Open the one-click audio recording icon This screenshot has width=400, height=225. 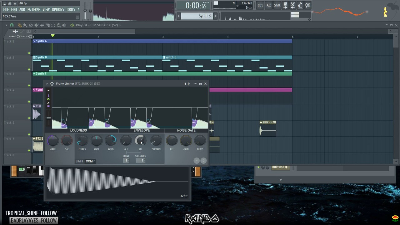coord(300,5)
